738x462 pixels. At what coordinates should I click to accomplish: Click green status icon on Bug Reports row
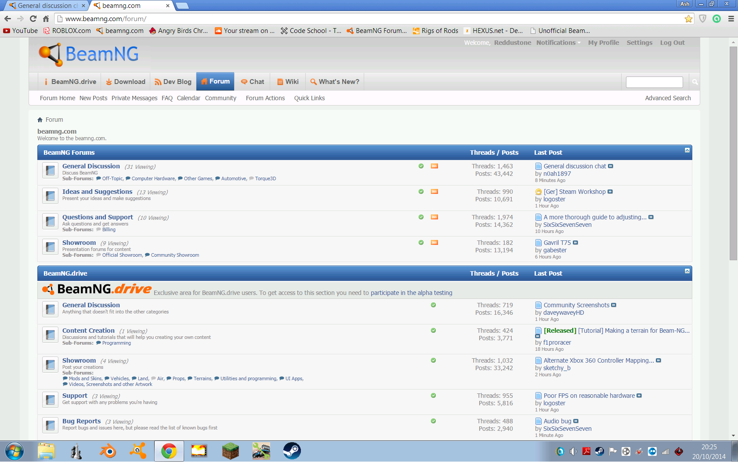pos(434,421)
